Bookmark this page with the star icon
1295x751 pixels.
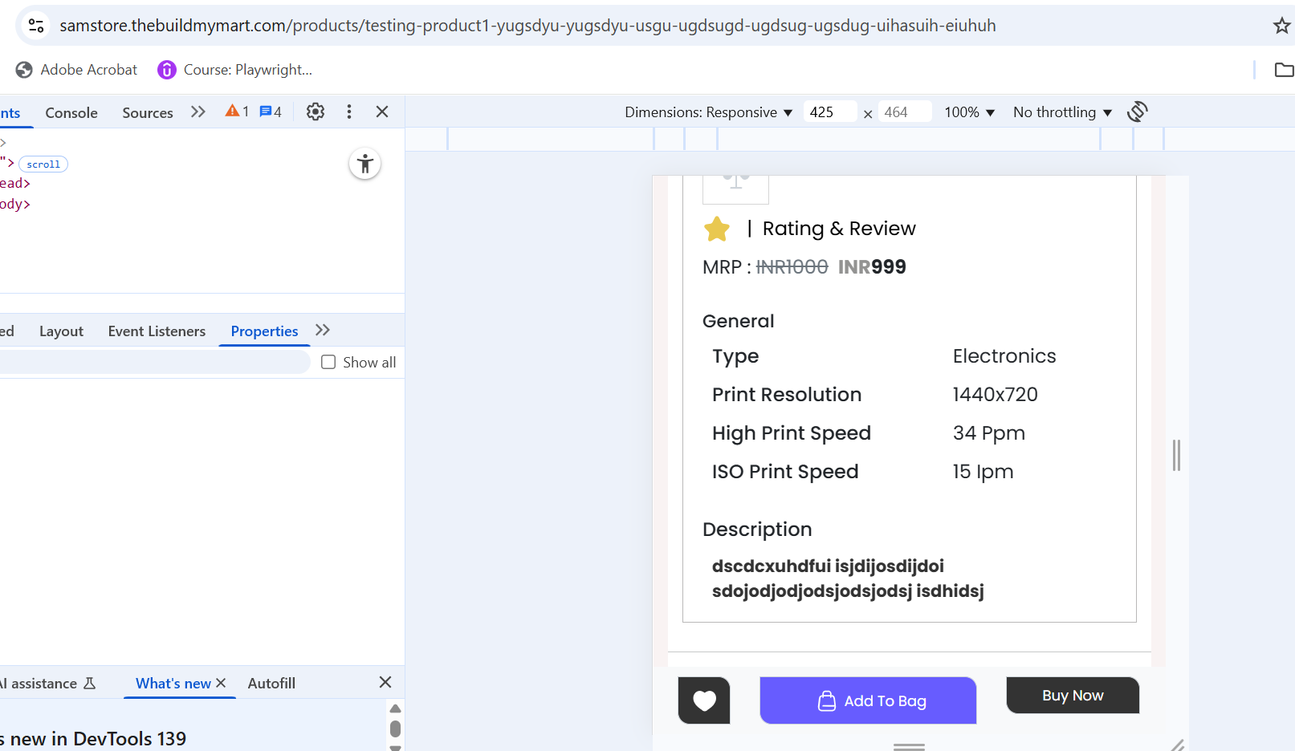coord(1281,26)
